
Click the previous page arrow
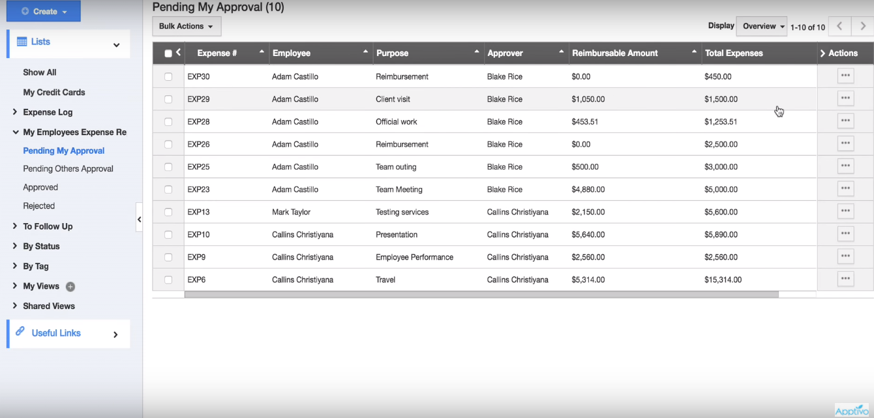pyautogui.click(x=840, y=27)
